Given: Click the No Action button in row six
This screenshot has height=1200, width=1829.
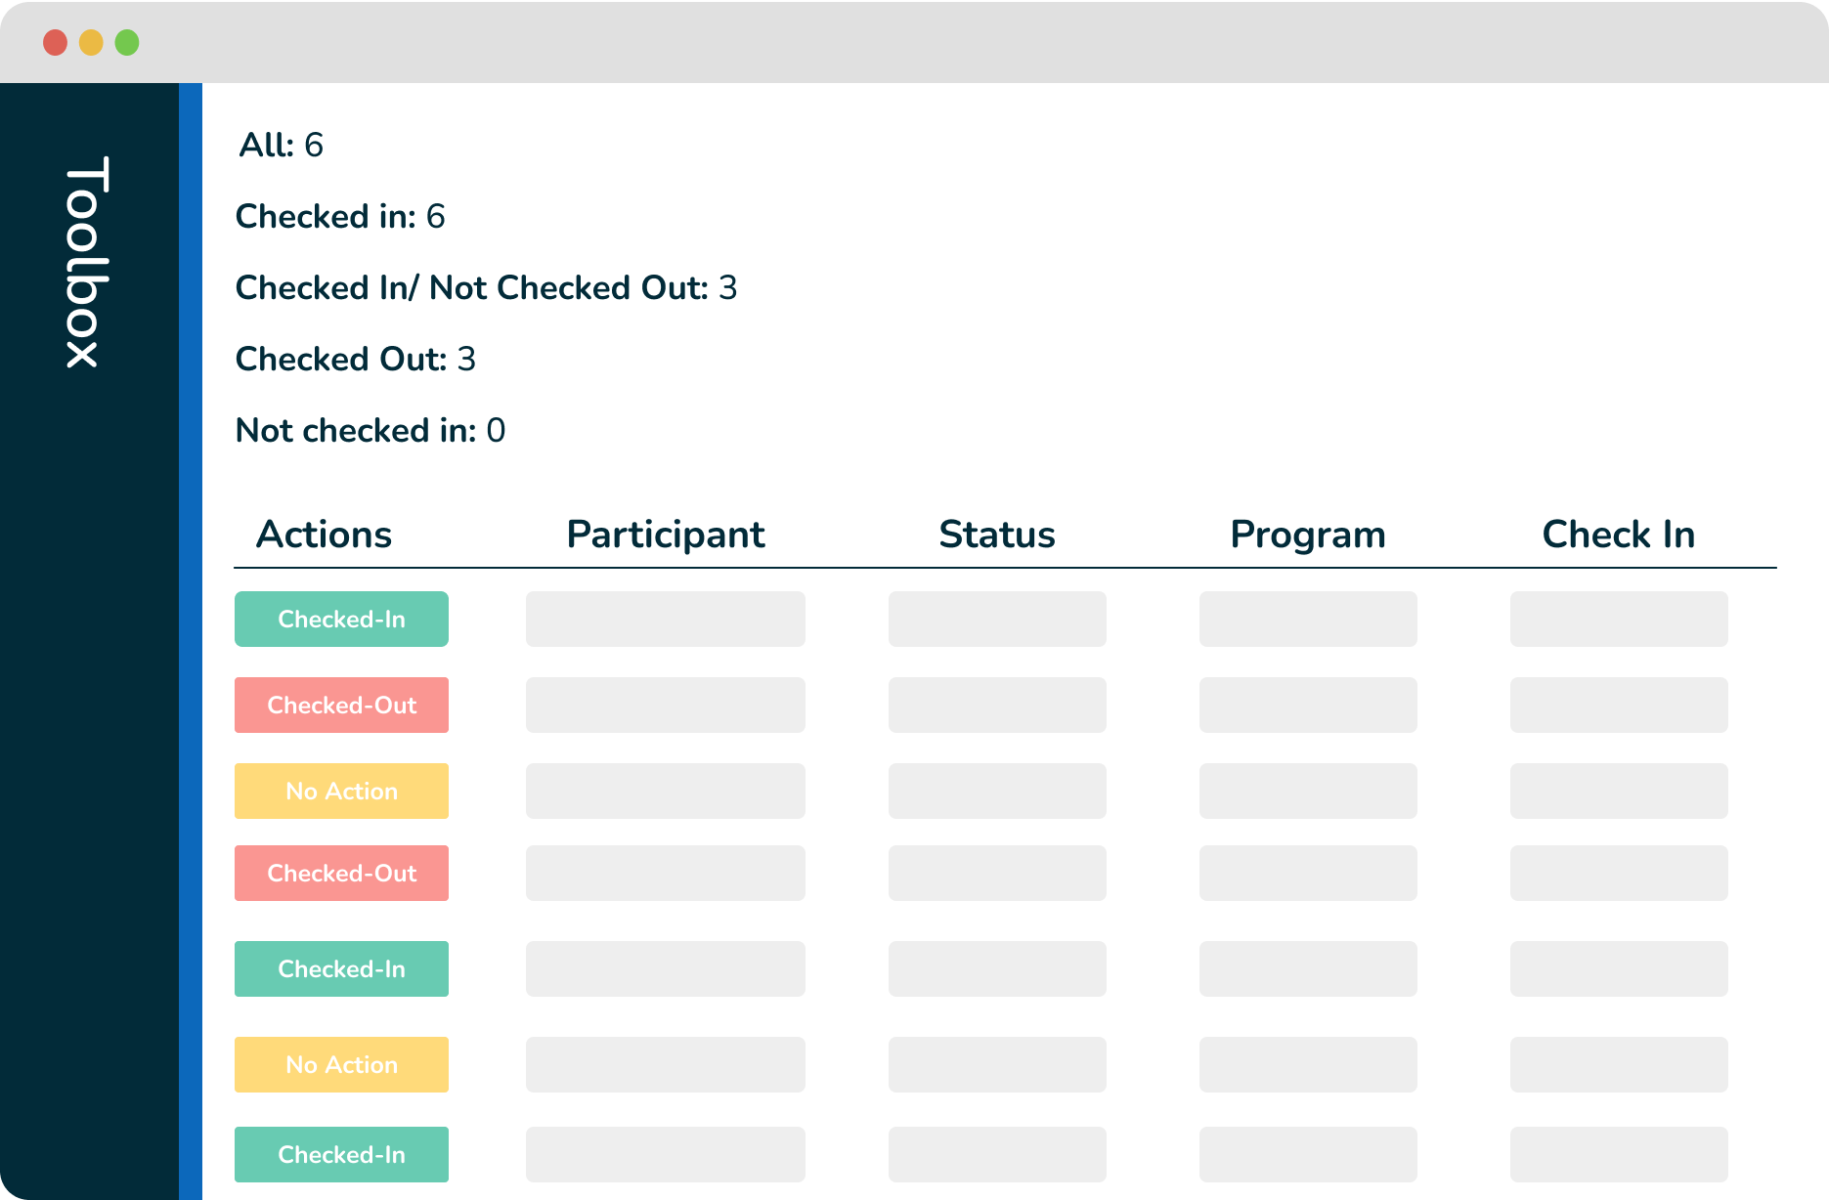Looking at the screenshot, I should 341,1064.
